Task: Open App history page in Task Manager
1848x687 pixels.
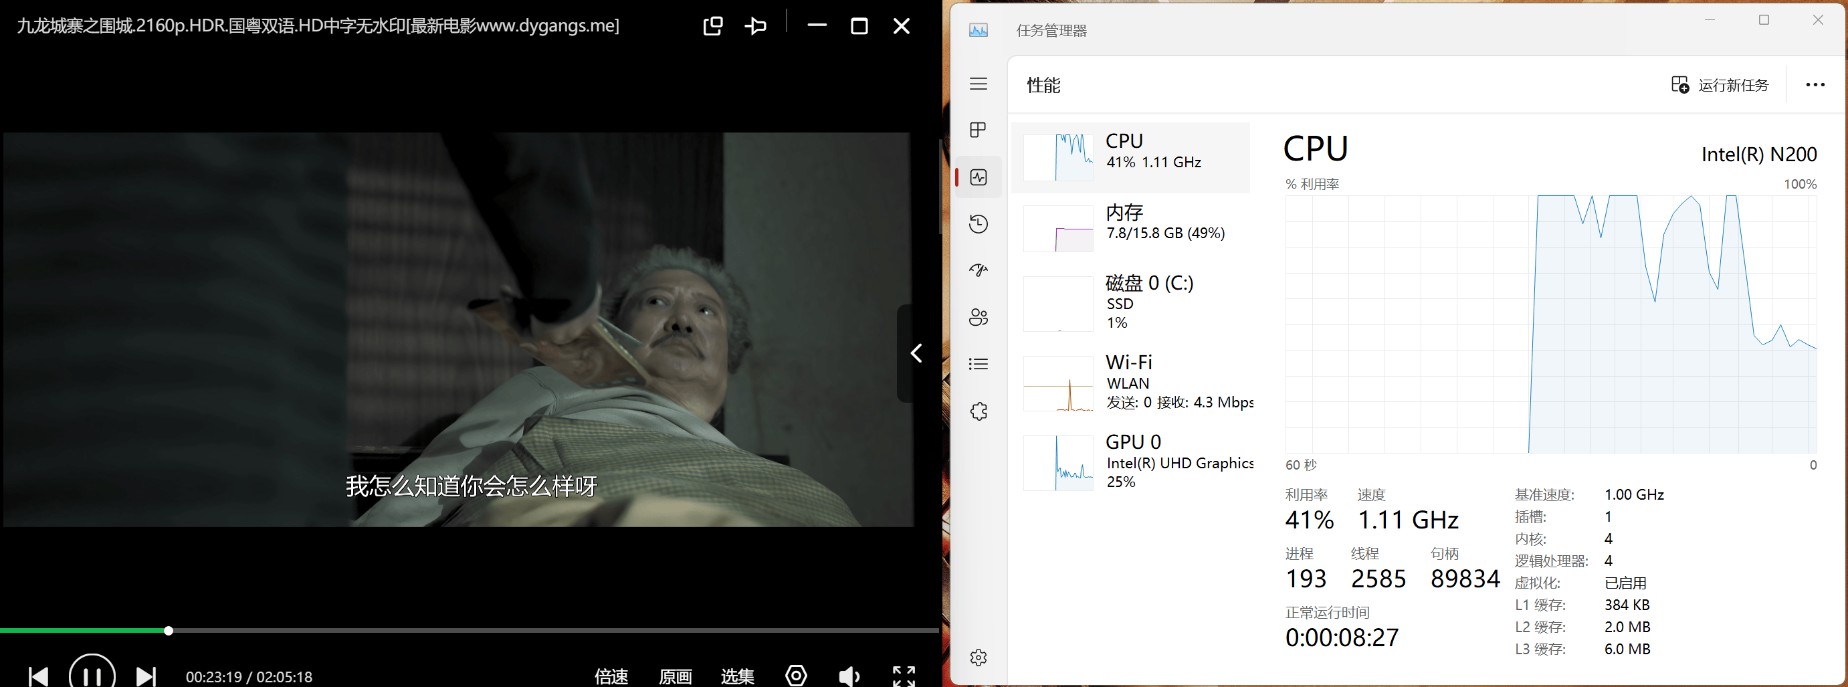Action: click(979, 224)
